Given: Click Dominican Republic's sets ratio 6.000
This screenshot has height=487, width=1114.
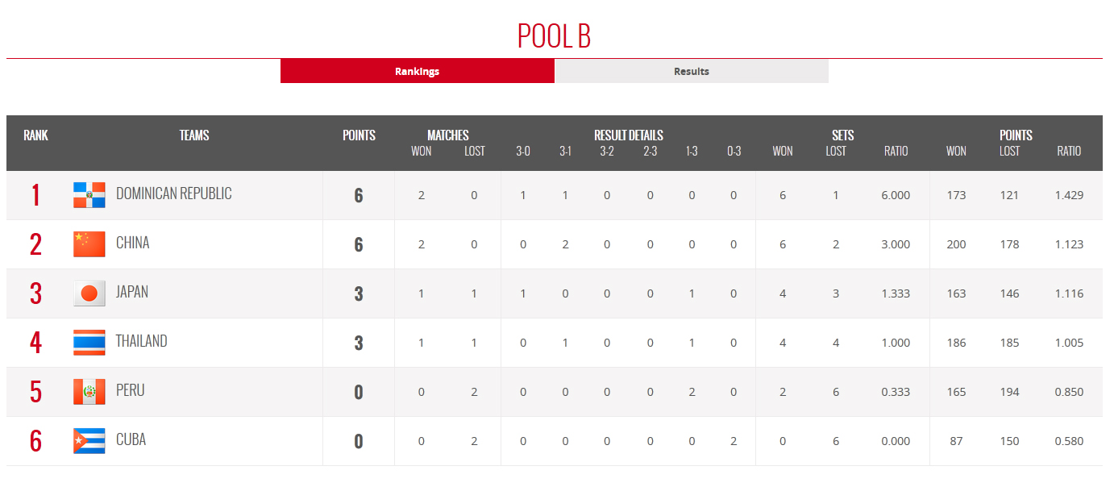Looking at the screenshot, I should (x=896, y=195).
